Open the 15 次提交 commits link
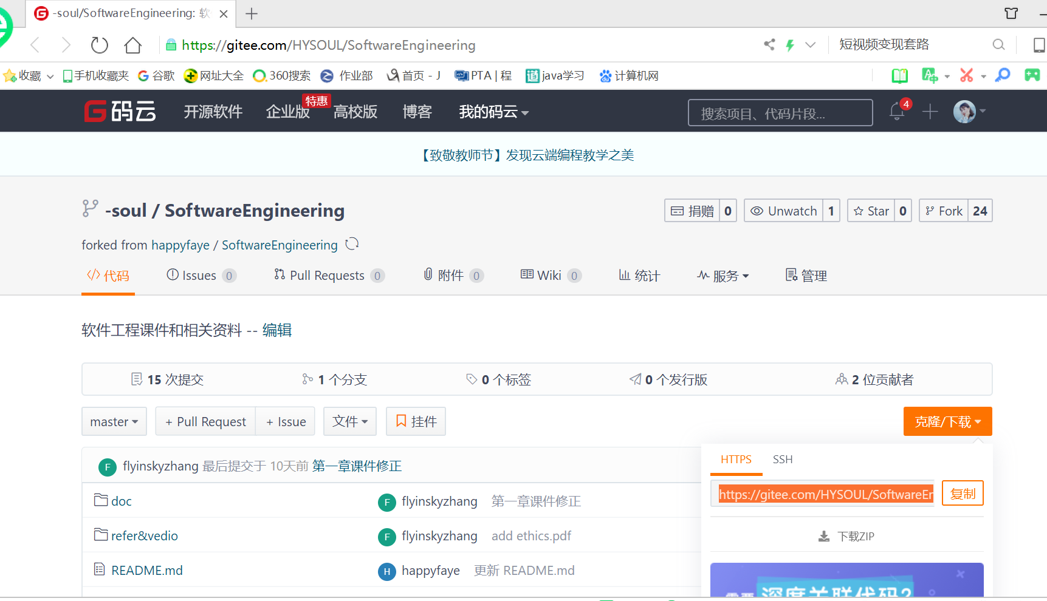 (x=168, y=379)
